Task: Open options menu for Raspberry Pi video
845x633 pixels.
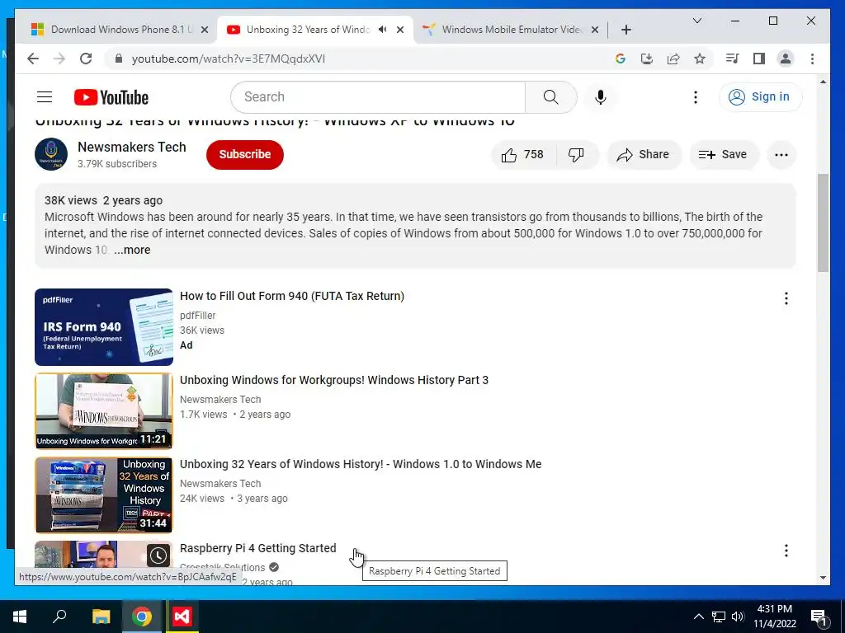Action: [786, 550]
